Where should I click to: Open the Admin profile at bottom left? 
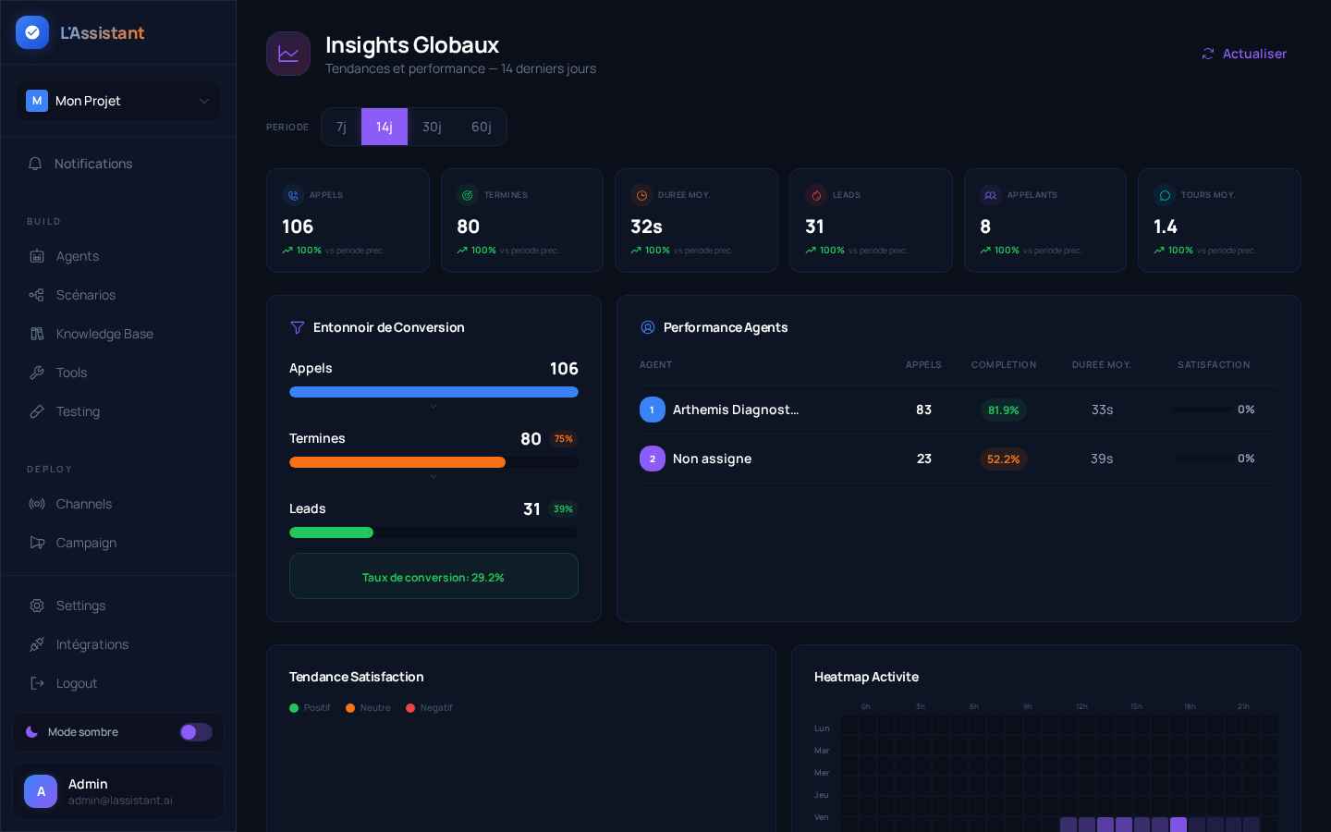coord(118,791)
